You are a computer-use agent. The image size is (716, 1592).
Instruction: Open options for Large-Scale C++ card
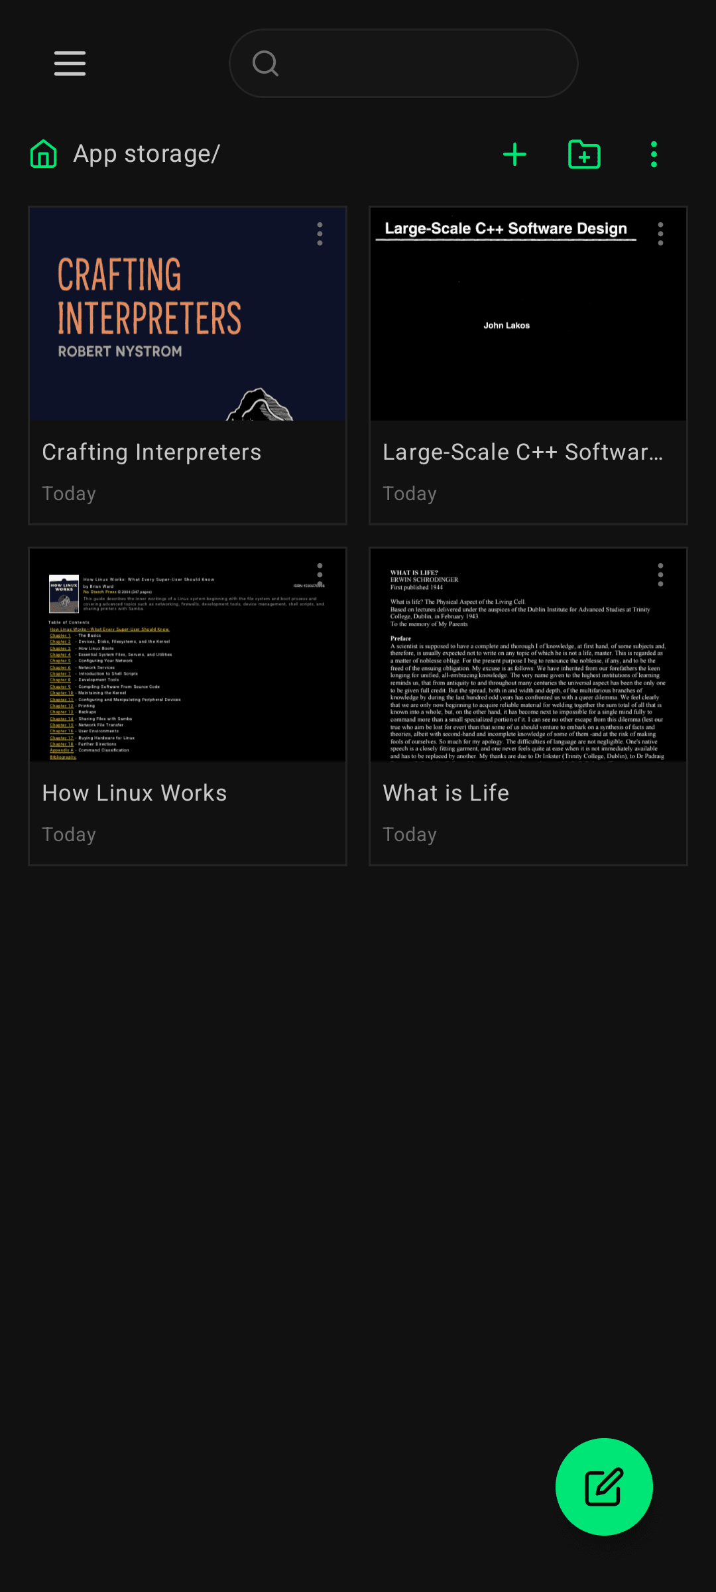(660, 234)
